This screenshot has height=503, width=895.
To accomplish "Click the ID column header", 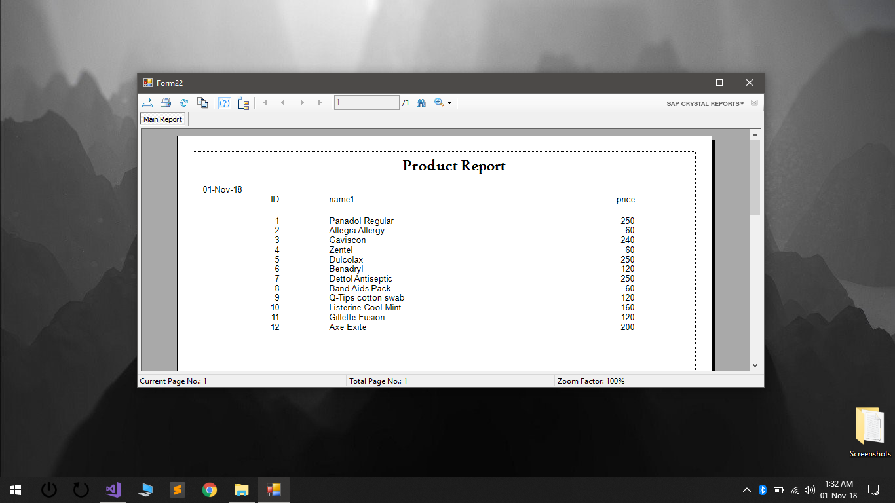I will [275, 200].
